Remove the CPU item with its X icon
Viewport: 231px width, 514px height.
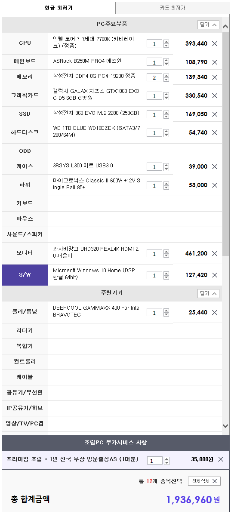click(x=215, y=43)
